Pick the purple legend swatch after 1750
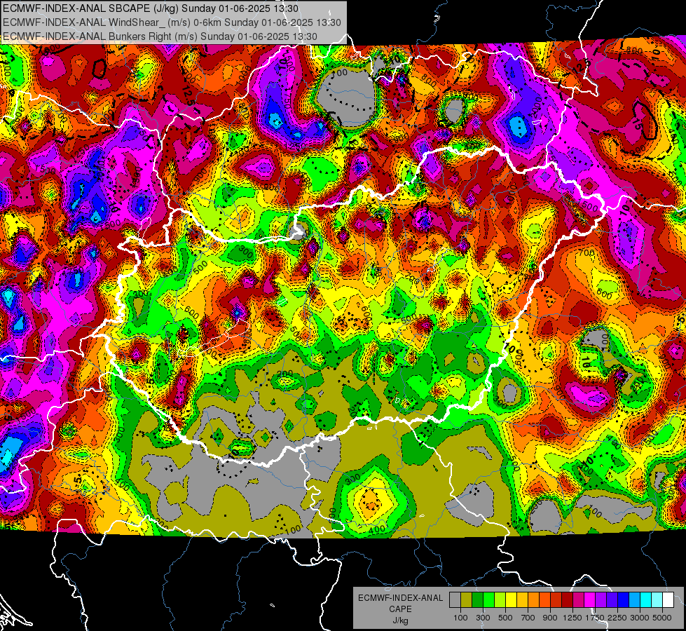The image size is (686, 631). pos(601,599)
